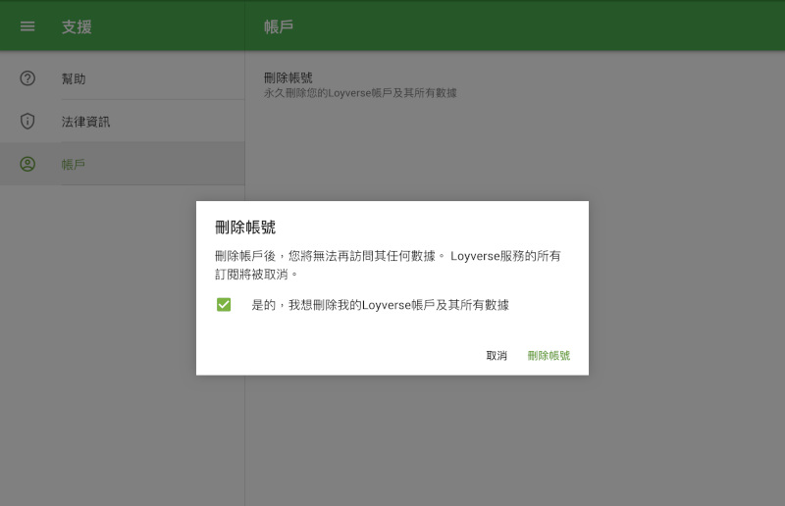Open the 幫助 sidebar item
Screen dimensions: 785x506
click(x=122, y=78)
